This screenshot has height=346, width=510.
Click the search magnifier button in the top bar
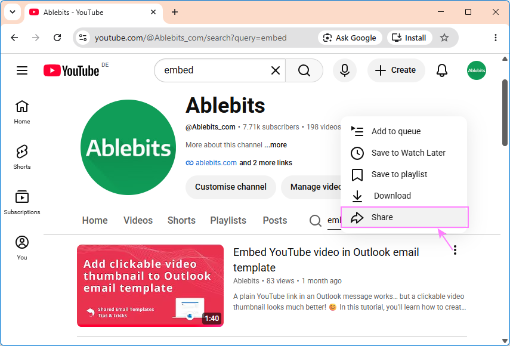click(304, 70)
